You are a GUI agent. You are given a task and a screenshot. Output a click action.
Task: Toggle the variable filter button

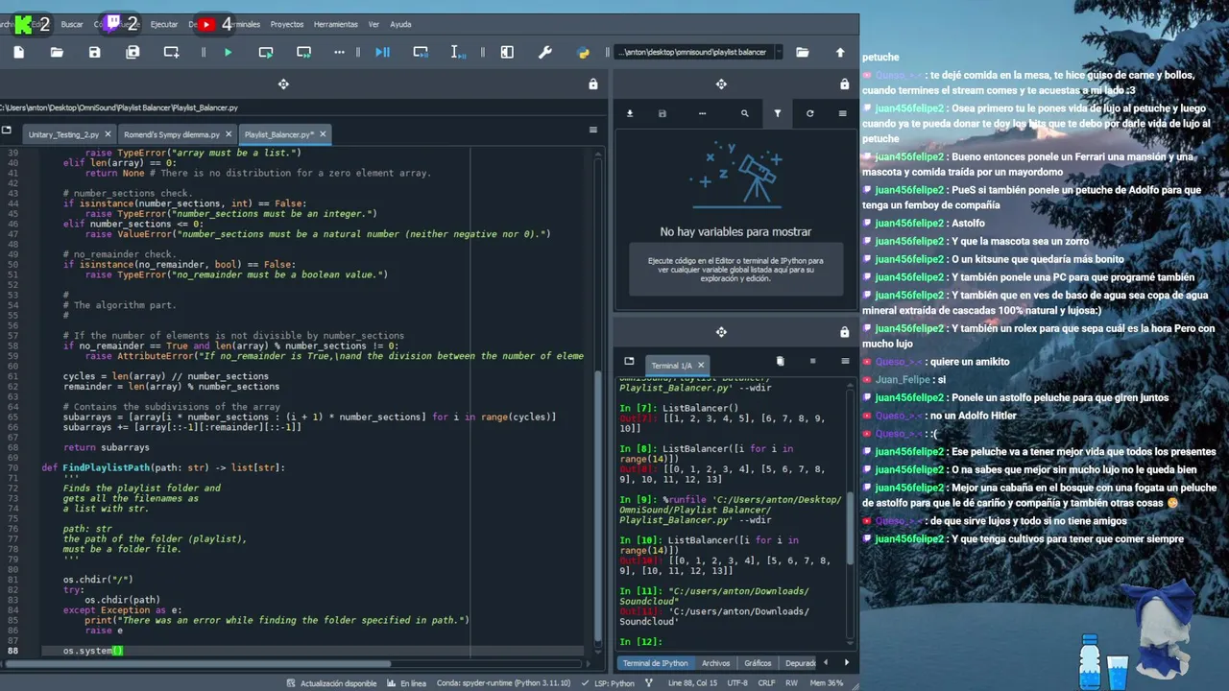pos(777,113)
